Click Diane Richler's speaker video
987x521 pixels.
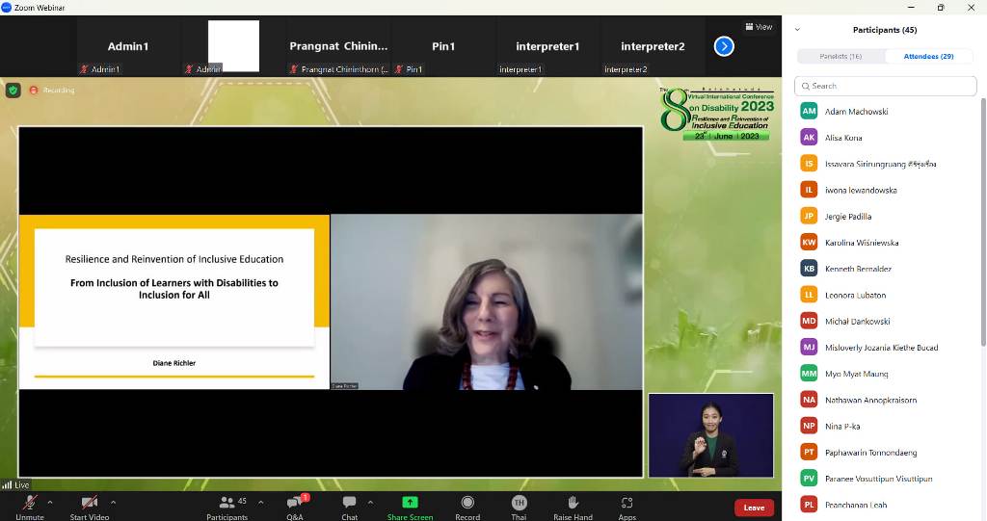click(487, 302)
